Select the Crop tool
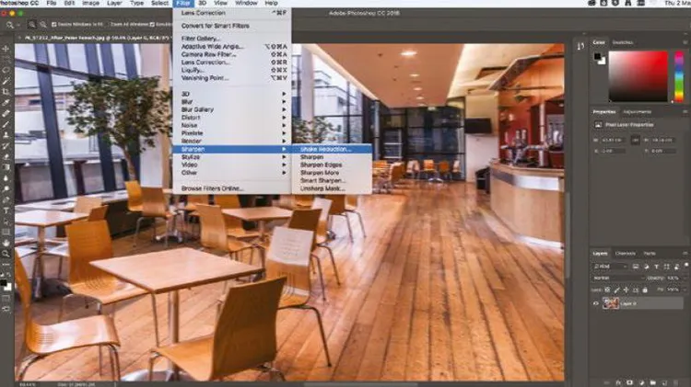This screenshot has width=691, height=387. pos(6,92)
